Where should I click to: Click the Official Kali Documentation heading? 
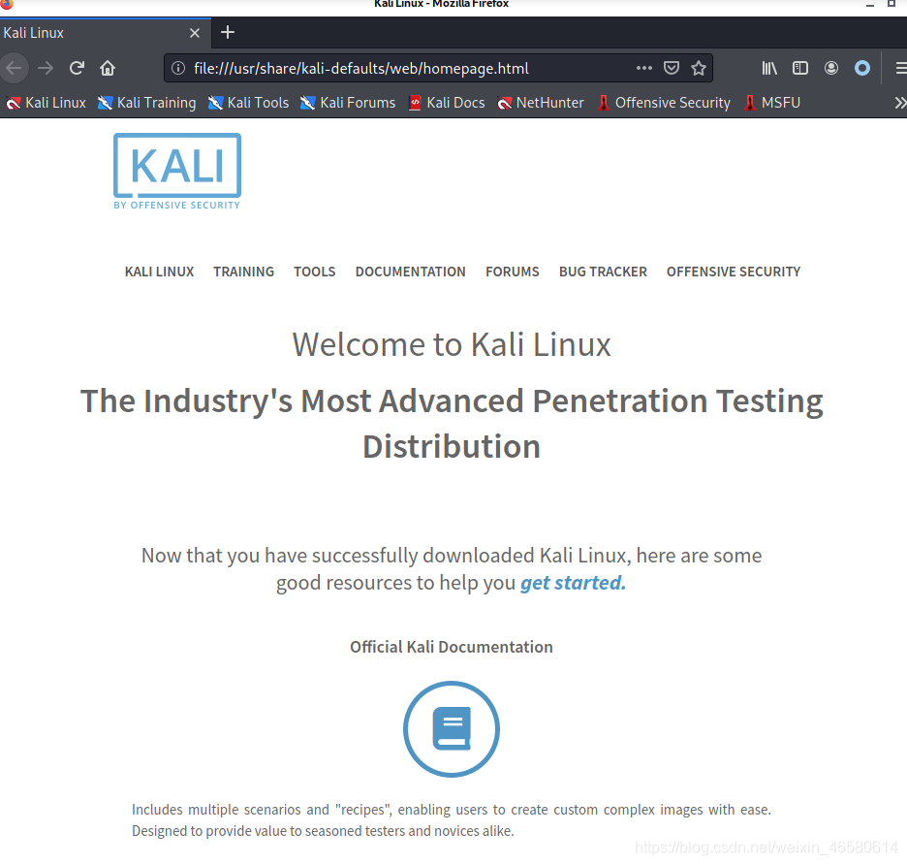tap(452, 647)
